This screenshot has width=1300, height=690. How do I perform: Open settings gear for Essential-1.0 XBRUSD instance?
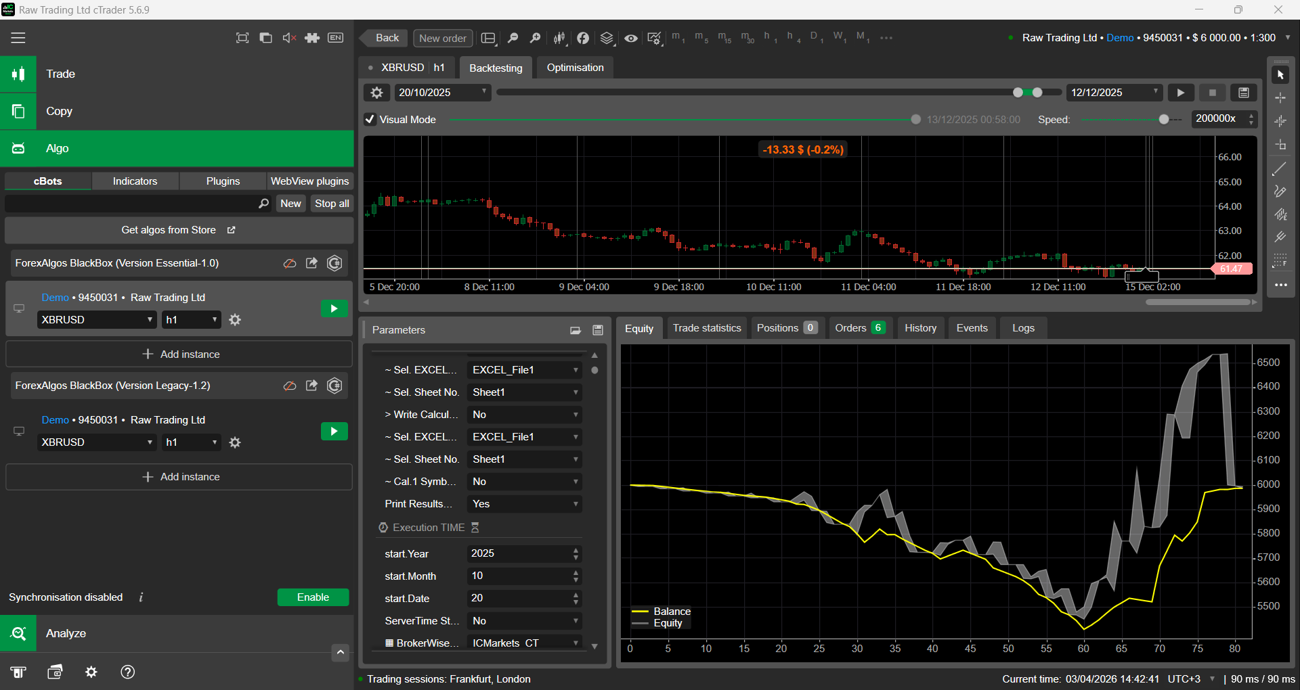click(x=235, y=320)
